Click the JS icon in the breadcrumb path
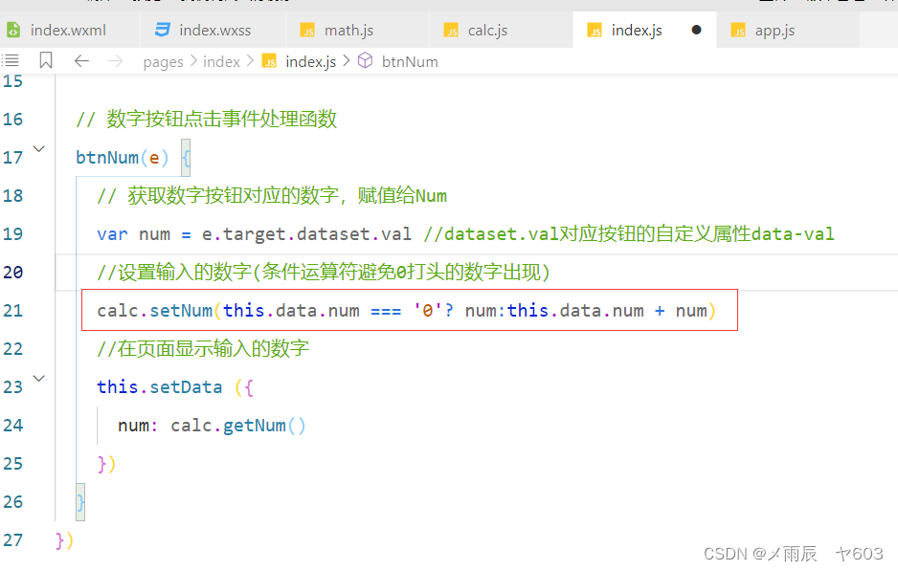 [269, 60]
